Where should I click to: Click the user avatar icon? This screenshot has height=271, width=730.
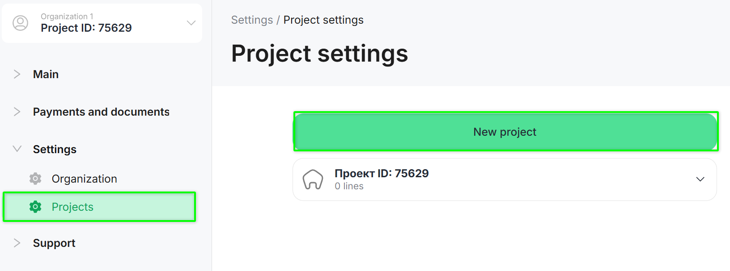point(20,23)
